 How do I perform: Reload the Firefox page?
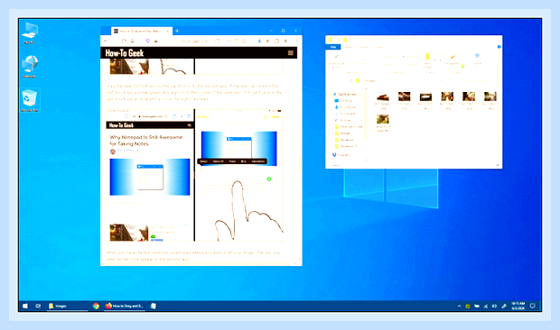click(124, 41)
